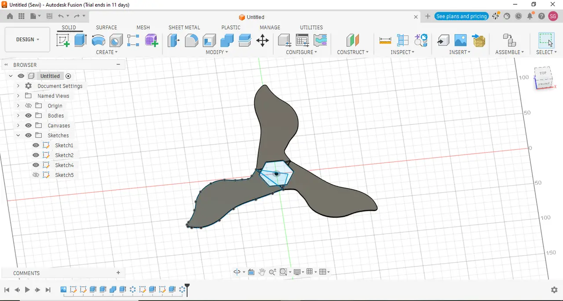Toggle Canvases folder visibility

tap(29, 125)
